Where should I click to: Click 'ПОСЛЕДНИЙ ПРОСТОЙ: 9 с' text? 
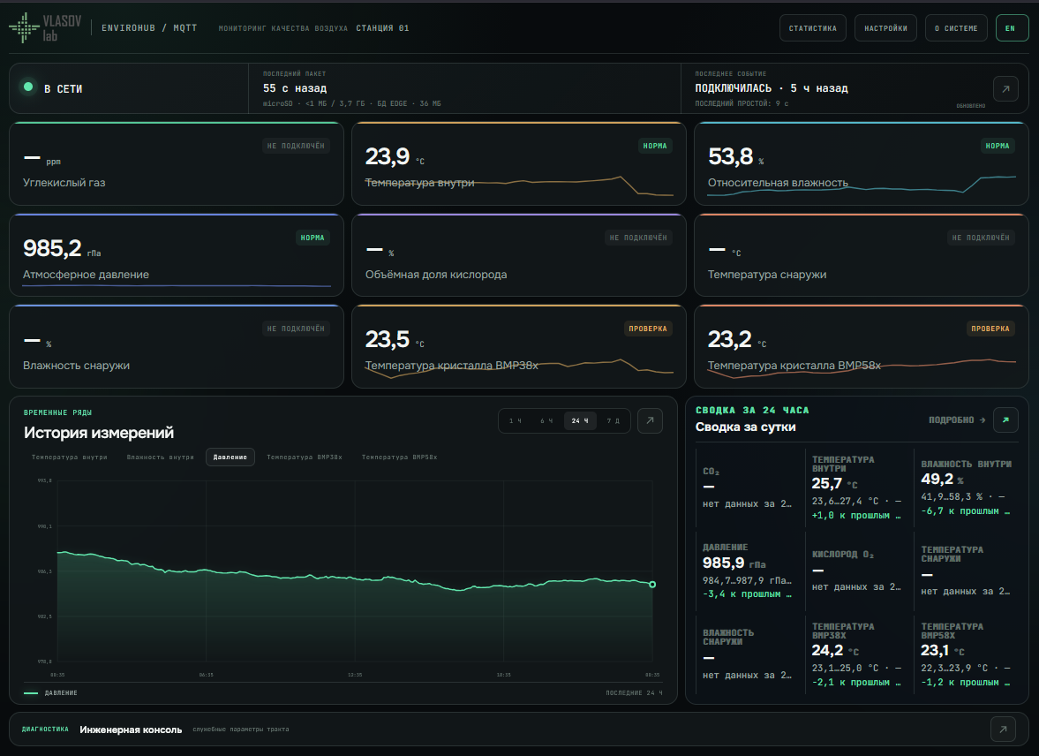(x=742, y=103)
